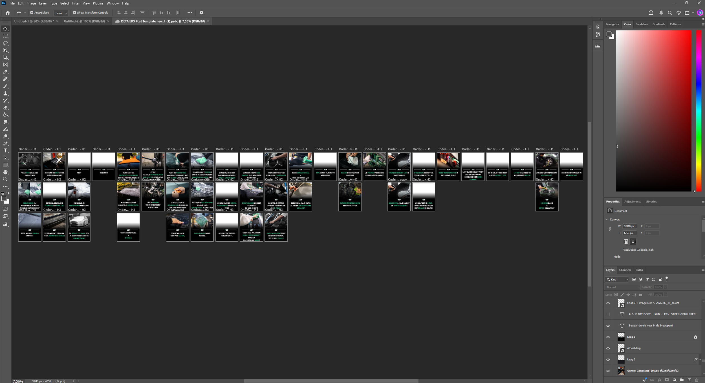Open the Normal blend mode dropdown
The image size is (705, 383).
click(x=623, y=287)
